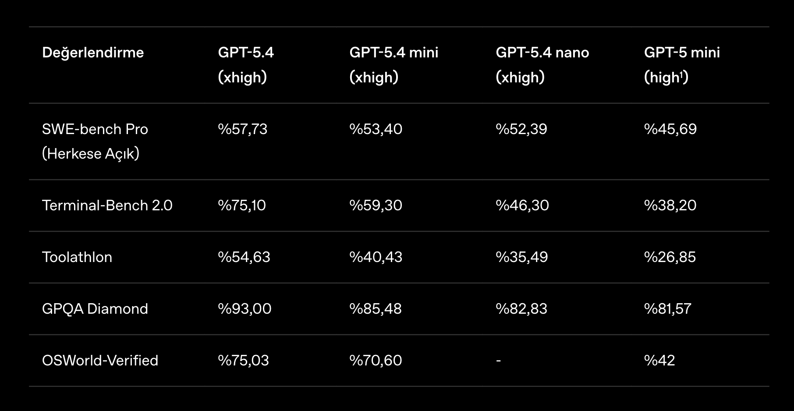Click the Değerlendirme column header
The width and height of the screenshot is (794, 411).
coord(93,53)
